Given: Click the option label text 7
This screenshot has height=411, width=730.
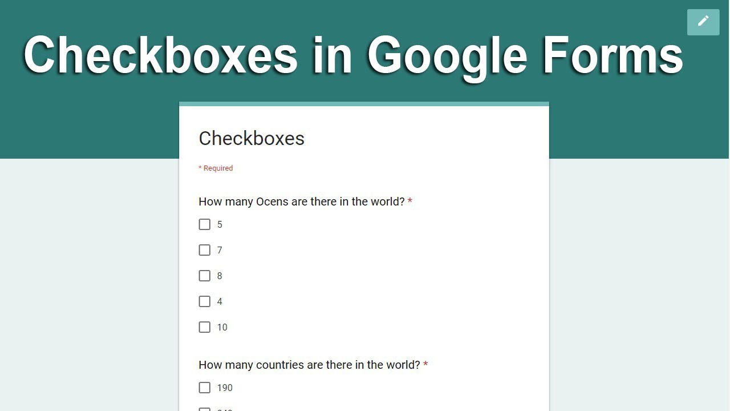Looking at the screenshot, I should point(220,251).
